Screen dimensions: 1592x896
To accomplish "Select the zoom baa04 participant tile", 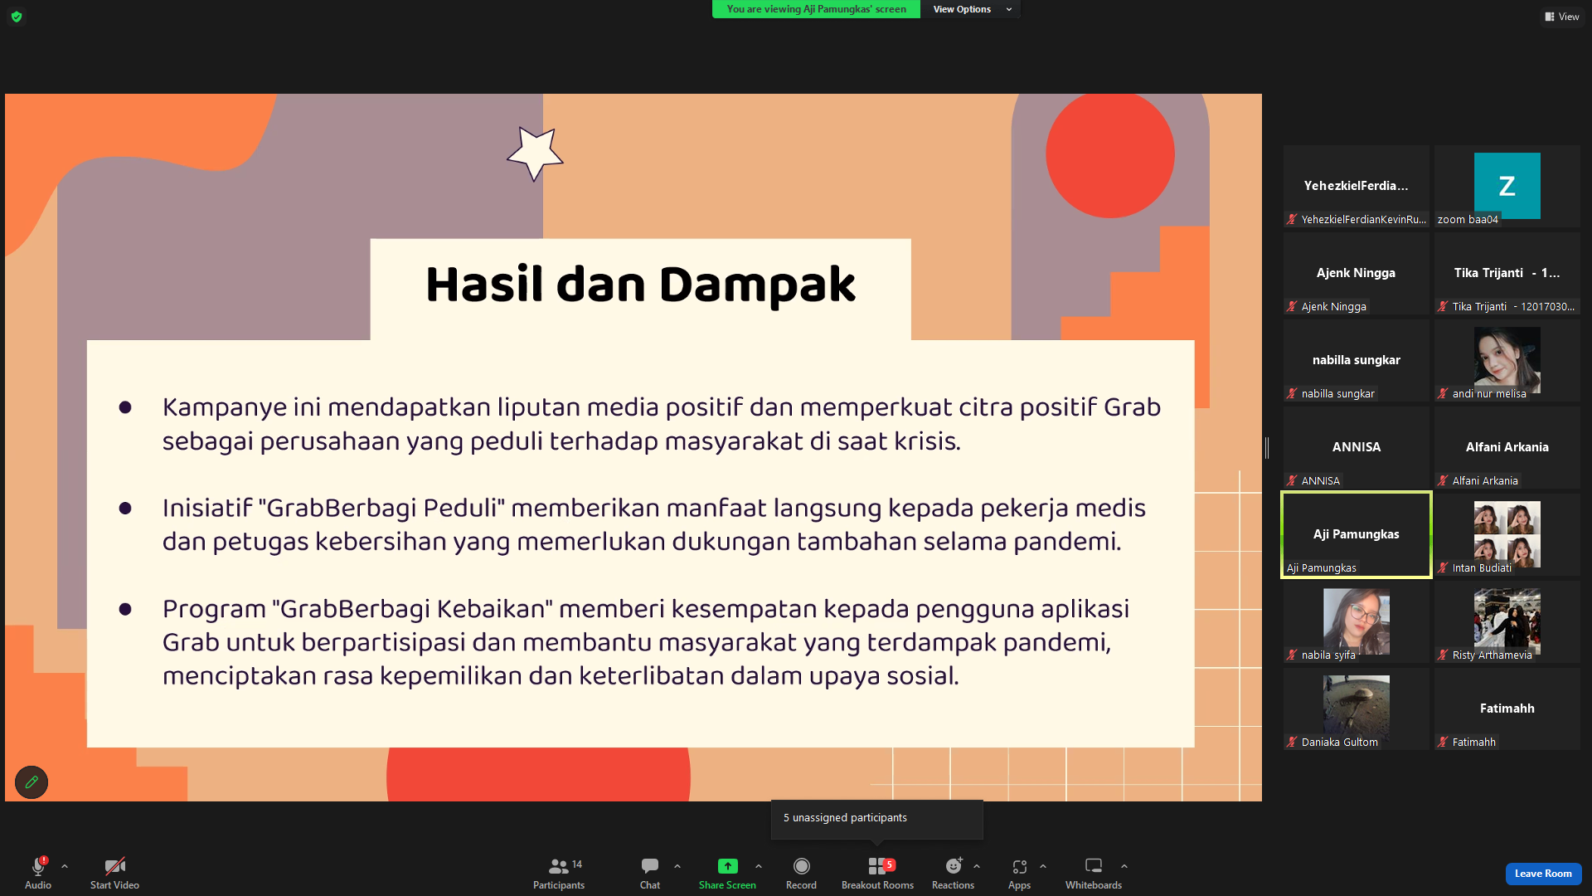I will 1507,186.
